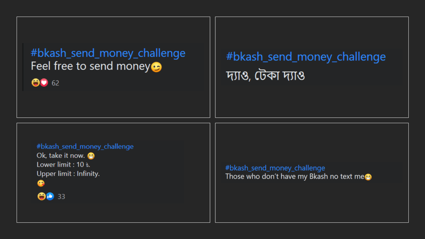Click the 'Upper limit : Infinity.' line
Image resolution: width=425 pixels, height=239 pixels.
(x=68, y=174)
